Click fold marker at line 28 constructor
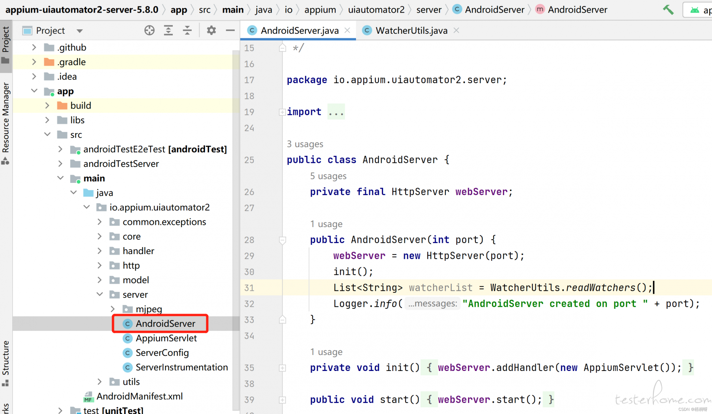712x414 pixels. [283, 240]
